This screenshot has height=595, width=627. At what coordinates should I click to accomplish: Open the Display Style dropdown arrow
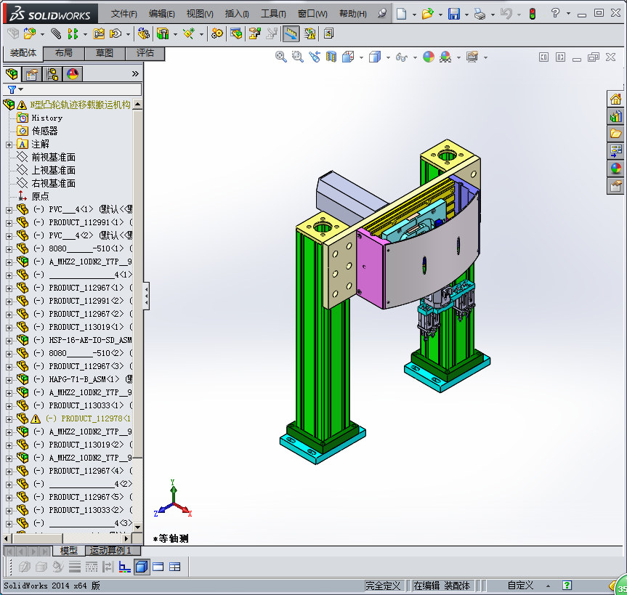point(388,57)
